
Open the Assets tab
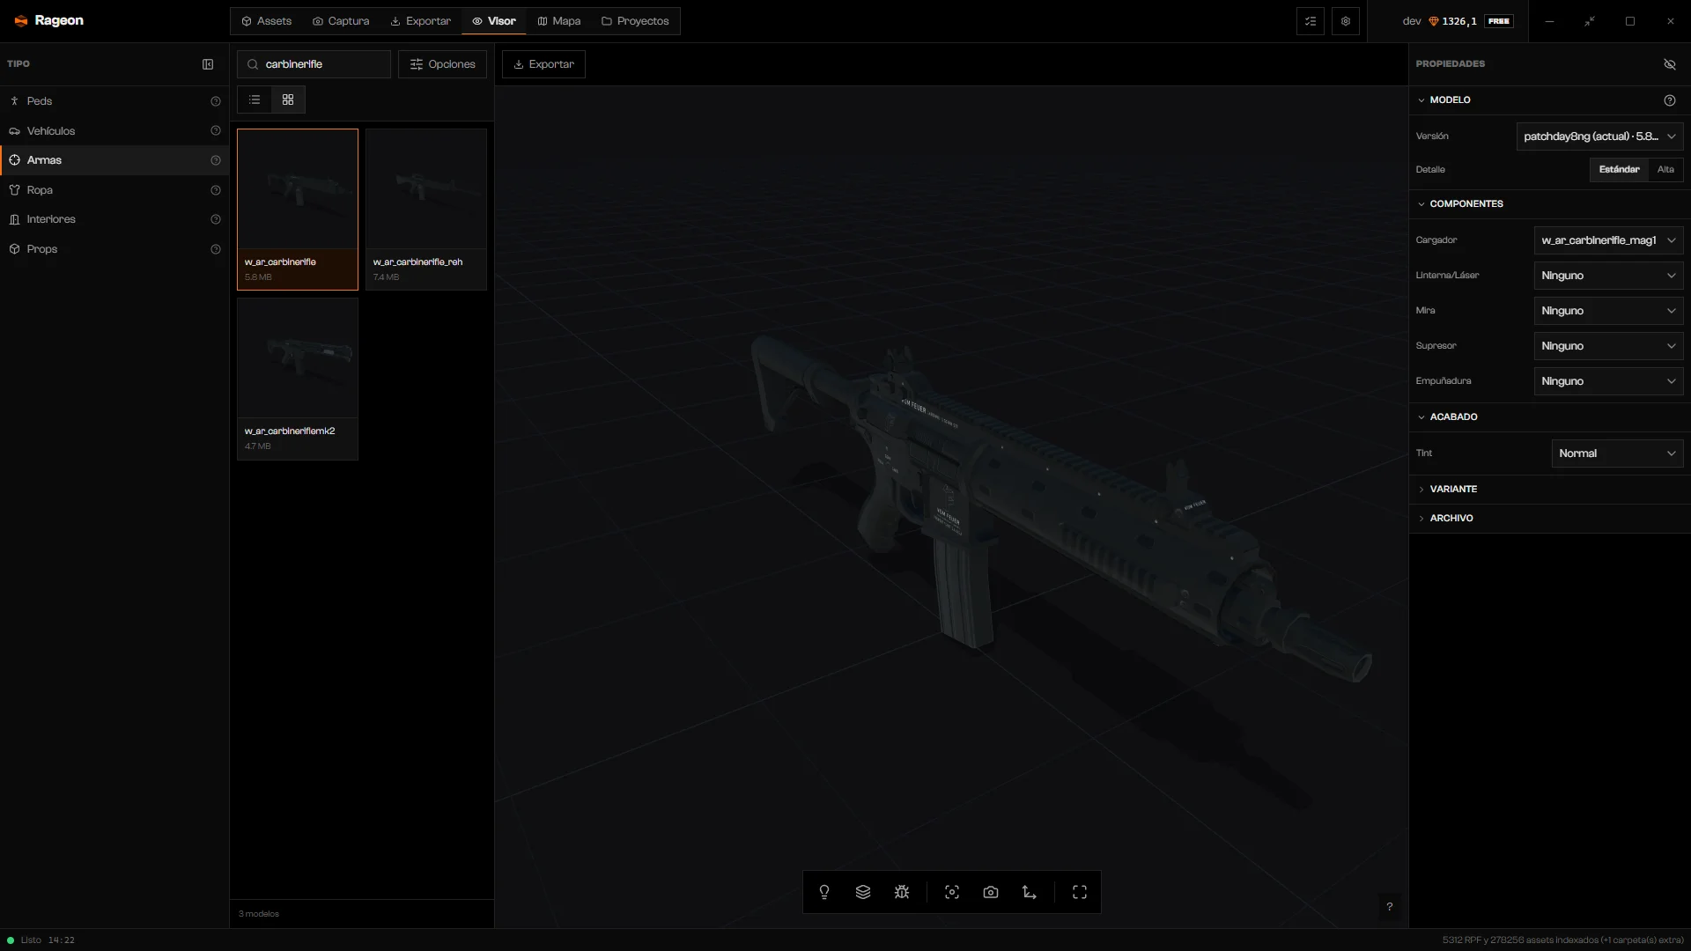(x=266, y=21)
